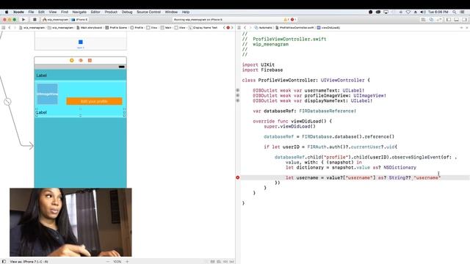Viewport: 470px width, 264px height.
Task: Open Profile Scene in the jump bar
Action: tap(116, 28)
